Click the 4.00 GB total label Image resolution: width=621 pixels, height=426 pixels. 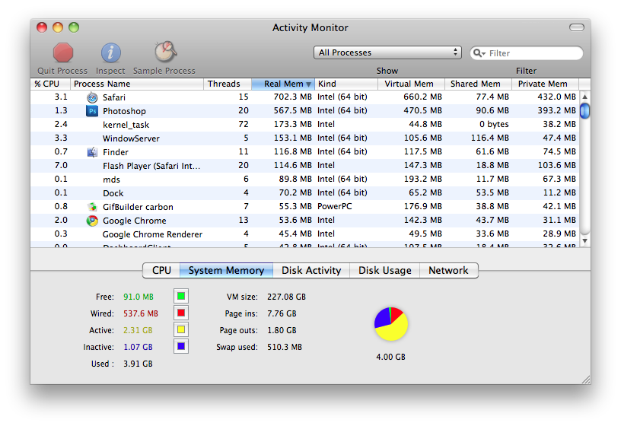(391, 357)
